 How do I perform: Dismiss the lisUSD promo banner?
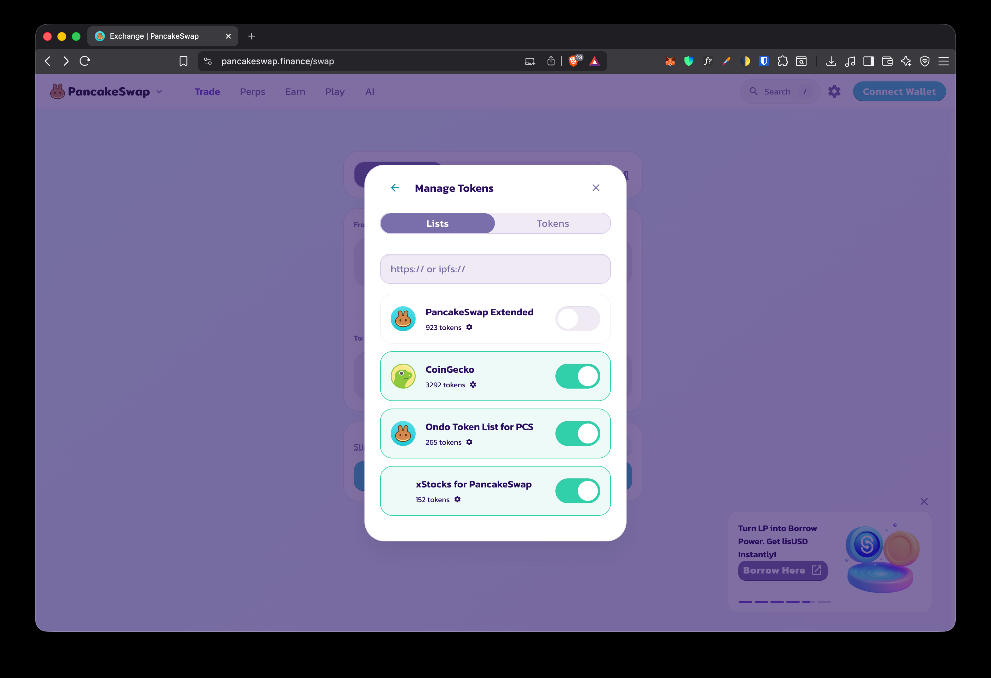click(x=924, y=501)
